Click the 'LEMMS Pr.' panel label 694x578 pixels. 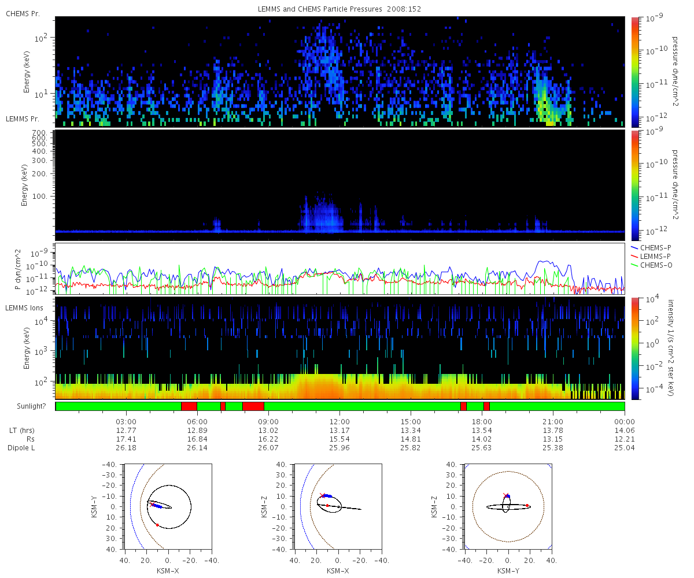[x=23, y=119]
